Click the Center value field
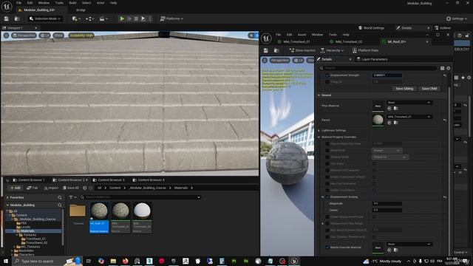Viewport: 473px width, 266px height. coord(387,210)
